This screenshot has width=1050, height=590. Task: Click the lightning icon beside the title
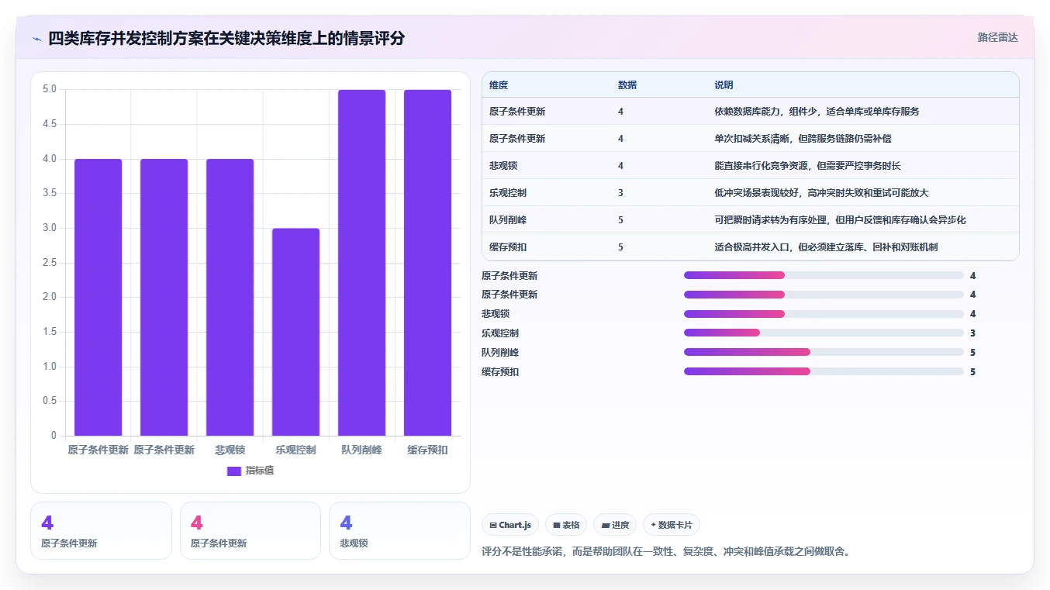(x=37, y=39)
